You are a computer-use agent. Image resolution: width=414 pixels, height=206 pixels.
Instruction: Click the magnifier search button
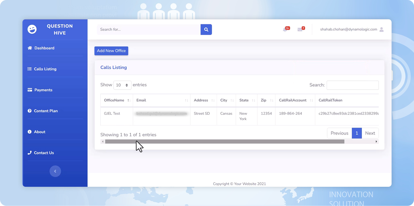tap(206, 29)
